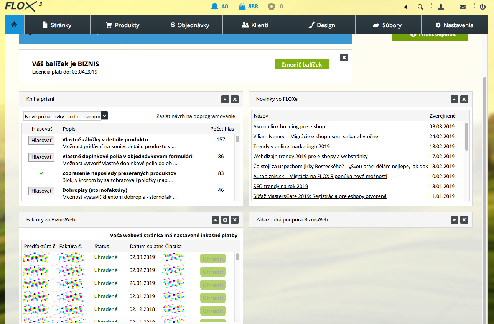This screenshot has height=324, width=494.
Task: Click the Zverejnené column header
Action: [x=443, y=116]
